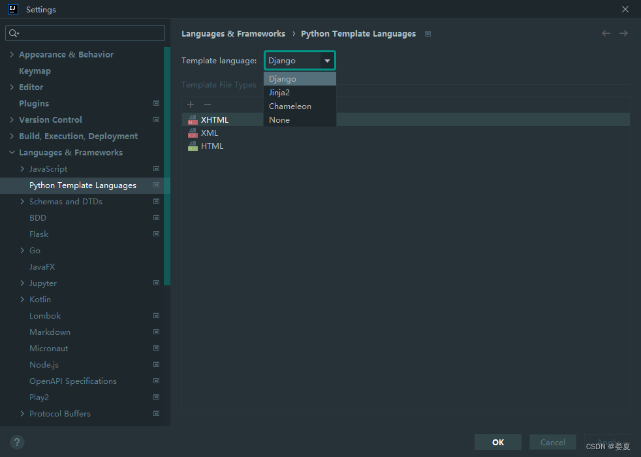The width and height of the screenshot is (641, 457).
Task: Expand the Protocol Buffers node
Action: point(22,413)
